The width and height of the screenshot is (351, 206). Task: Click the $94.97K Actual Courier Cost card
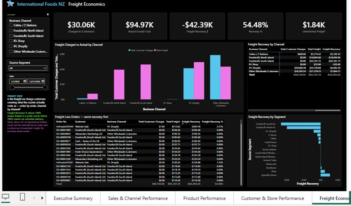point(140,26)
